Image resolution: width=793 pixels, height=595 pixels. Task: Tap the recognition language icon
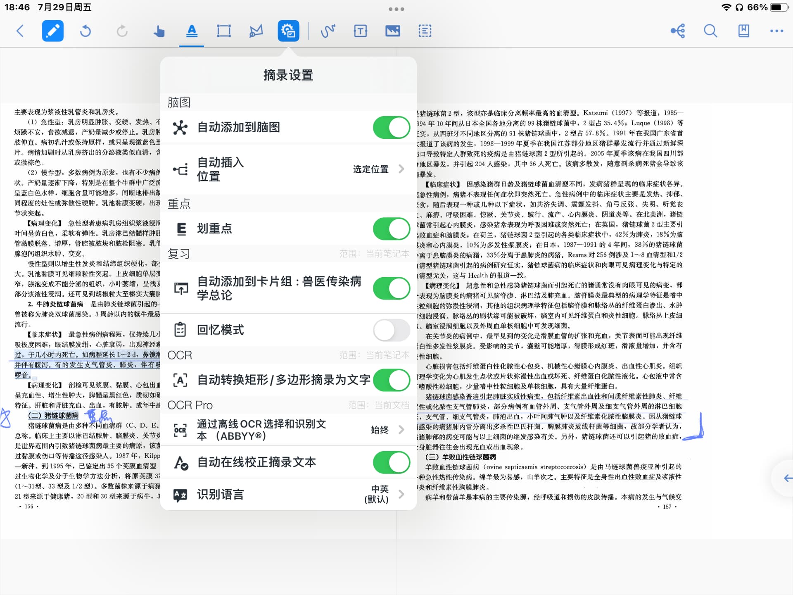pyautogui.click(x=180, y=495)
